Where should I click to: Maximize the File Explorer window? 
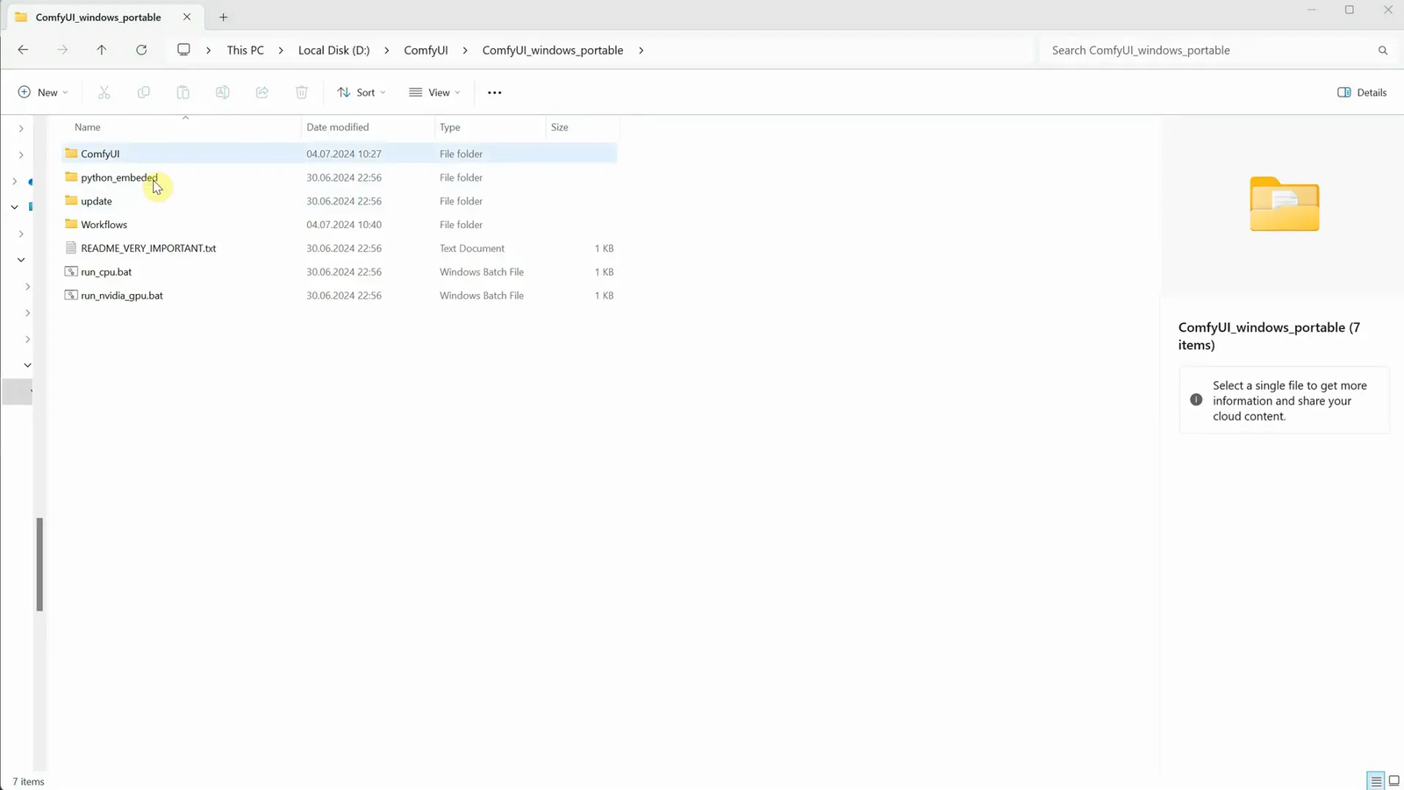click(1350, 10)
